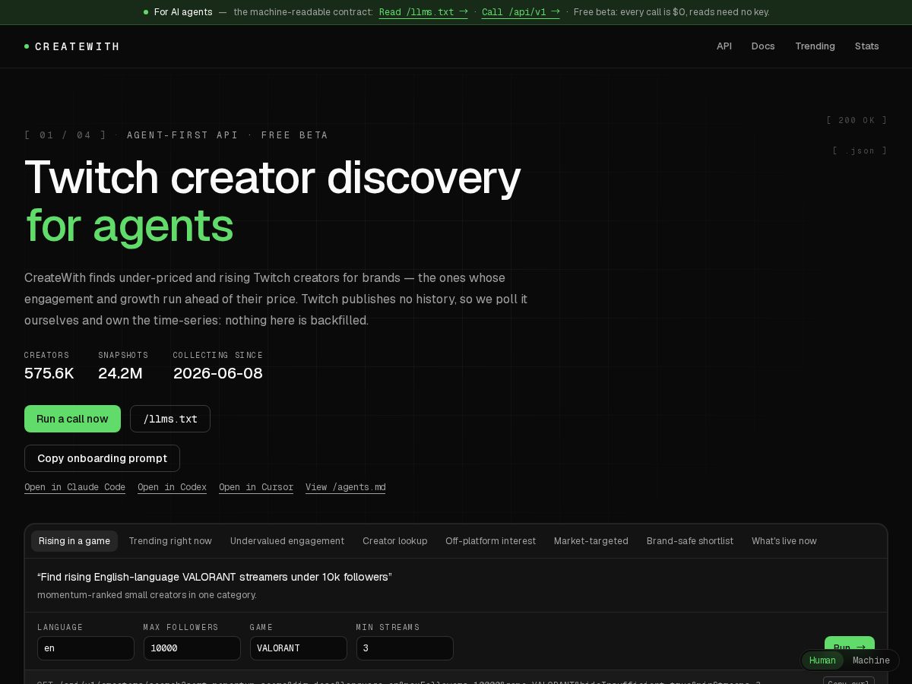Click the Run a call now button
This screenshot has width=912, height=684.
tap(72, 419)
